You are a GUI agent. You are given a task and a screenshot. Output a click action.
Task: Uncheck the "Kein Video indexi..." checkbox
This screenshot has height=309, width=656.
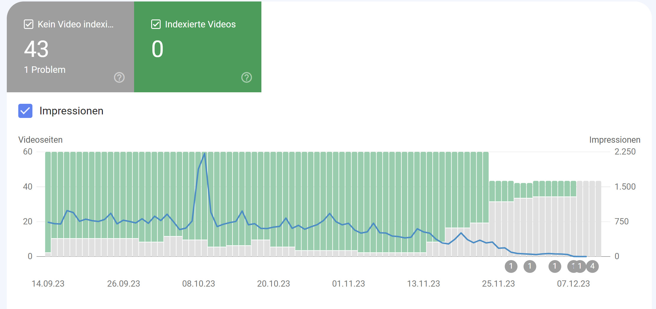[29, 24]
